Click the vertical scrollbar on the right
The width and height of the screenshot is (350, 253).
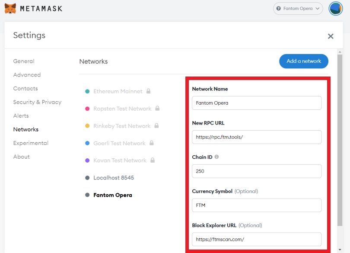(x=340, y=138)
